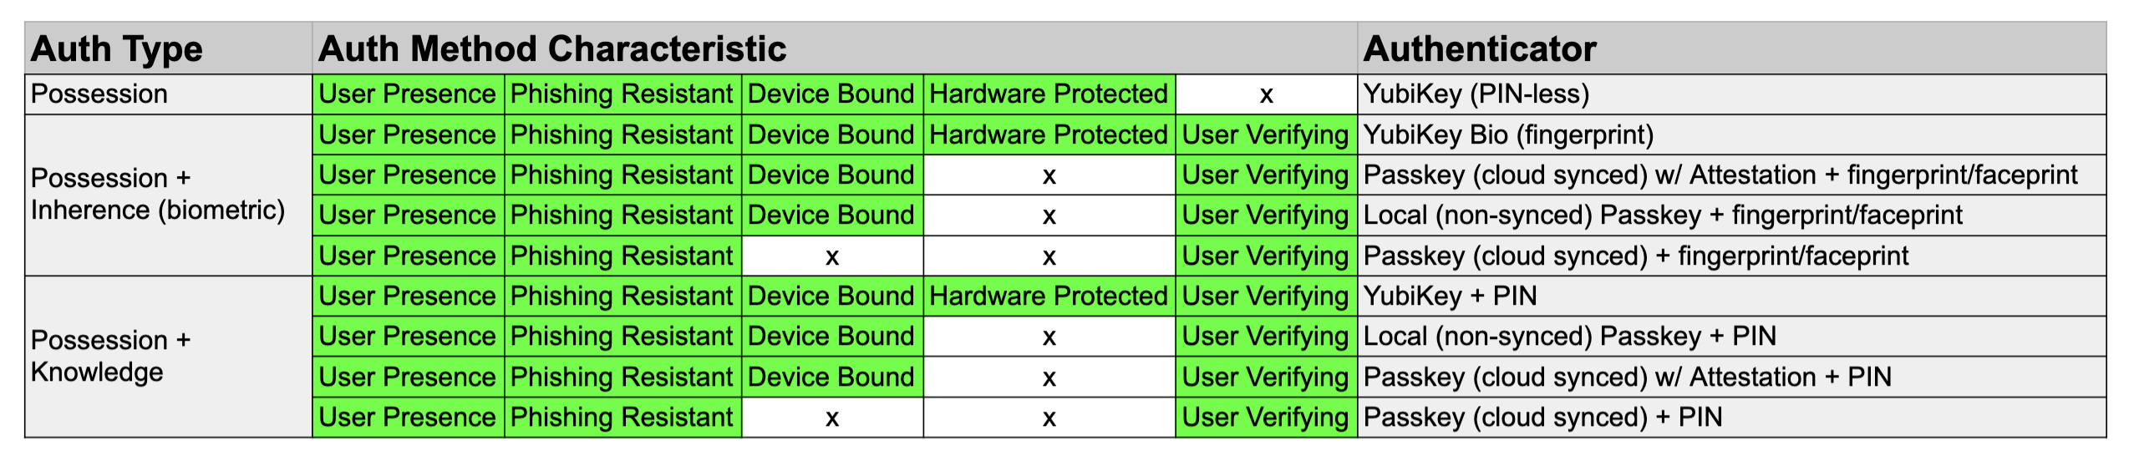This screenshot has height=461, width=2134.
Task: Click User Verifying in Passkey (cloud synced) + PIN row
Action: 1266,418
